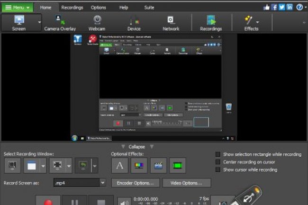Switch to the Options tab
This screenshot has width=308, height=205.
[x=98, y=8]
